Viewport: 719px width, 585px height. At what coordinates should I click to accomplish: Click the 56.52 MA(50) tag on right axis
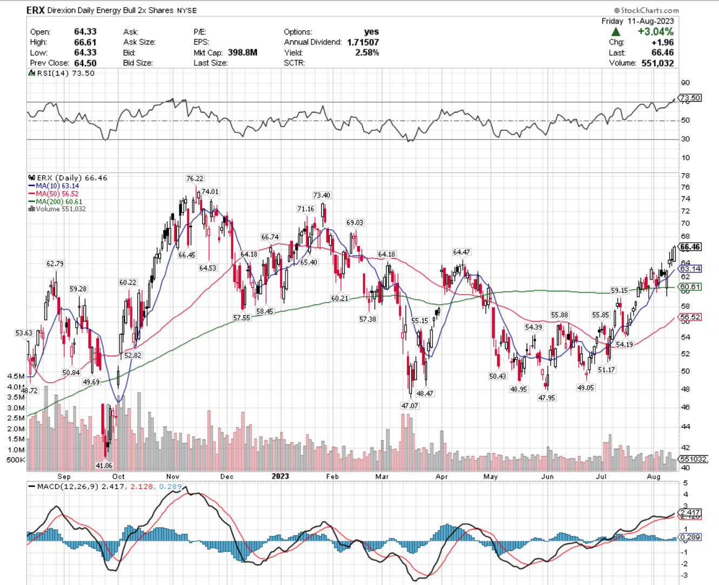[690, 317]
